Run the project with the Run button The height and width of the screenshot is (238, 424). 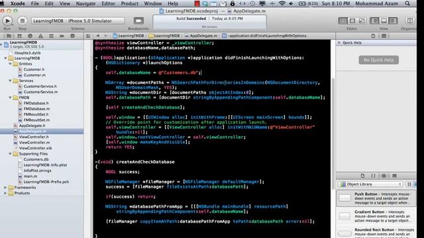[7, 20]
